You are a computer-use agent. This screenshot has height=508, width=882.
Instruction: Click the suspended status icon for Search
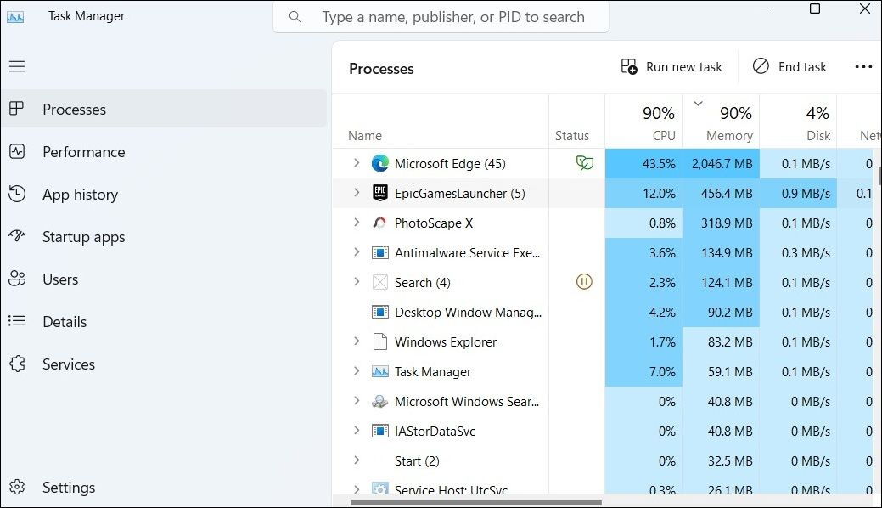(584, 282)
